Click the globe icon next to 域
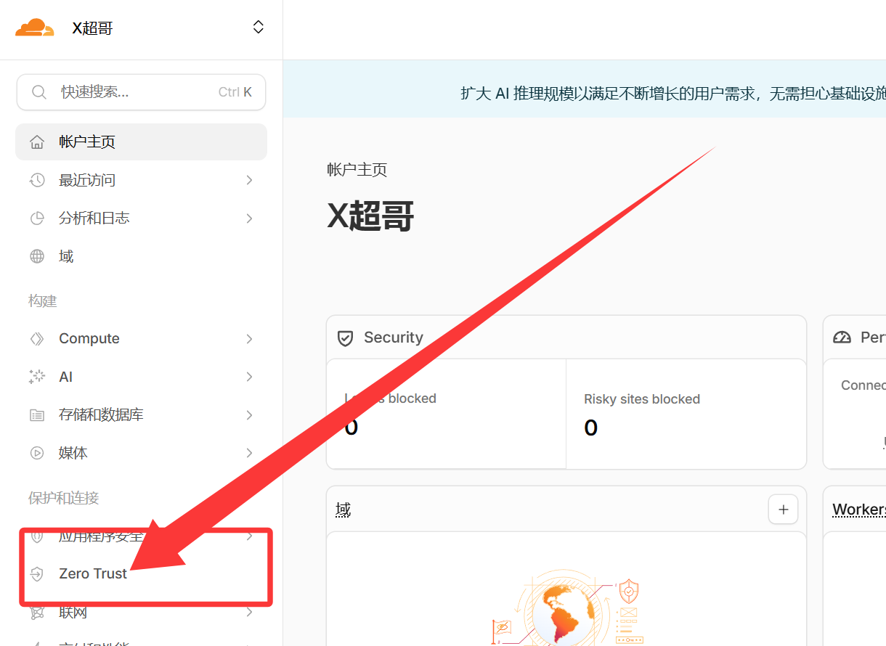The width and height of the screenshot is (886, 646). pyautogui.click(x=37, y=256)
